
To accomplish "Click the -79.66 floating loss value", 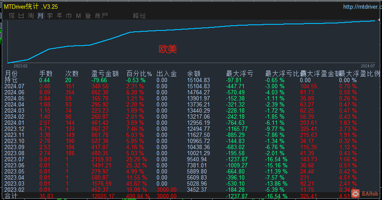I will [99, 80].
